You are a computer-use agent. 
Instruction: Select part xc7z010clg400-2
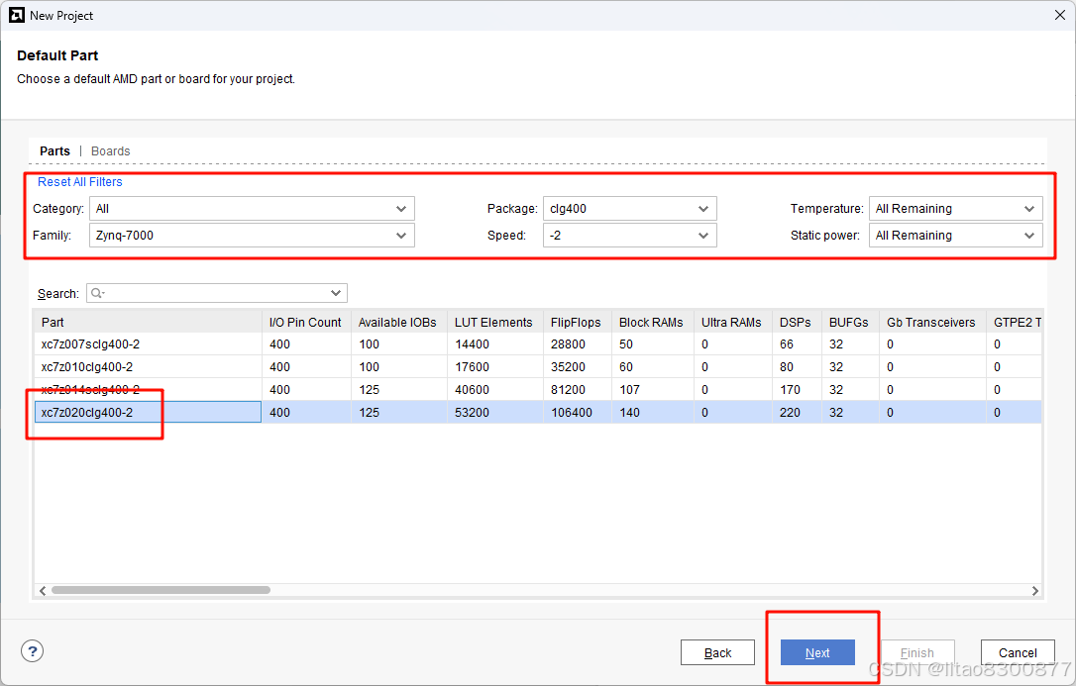87,366
